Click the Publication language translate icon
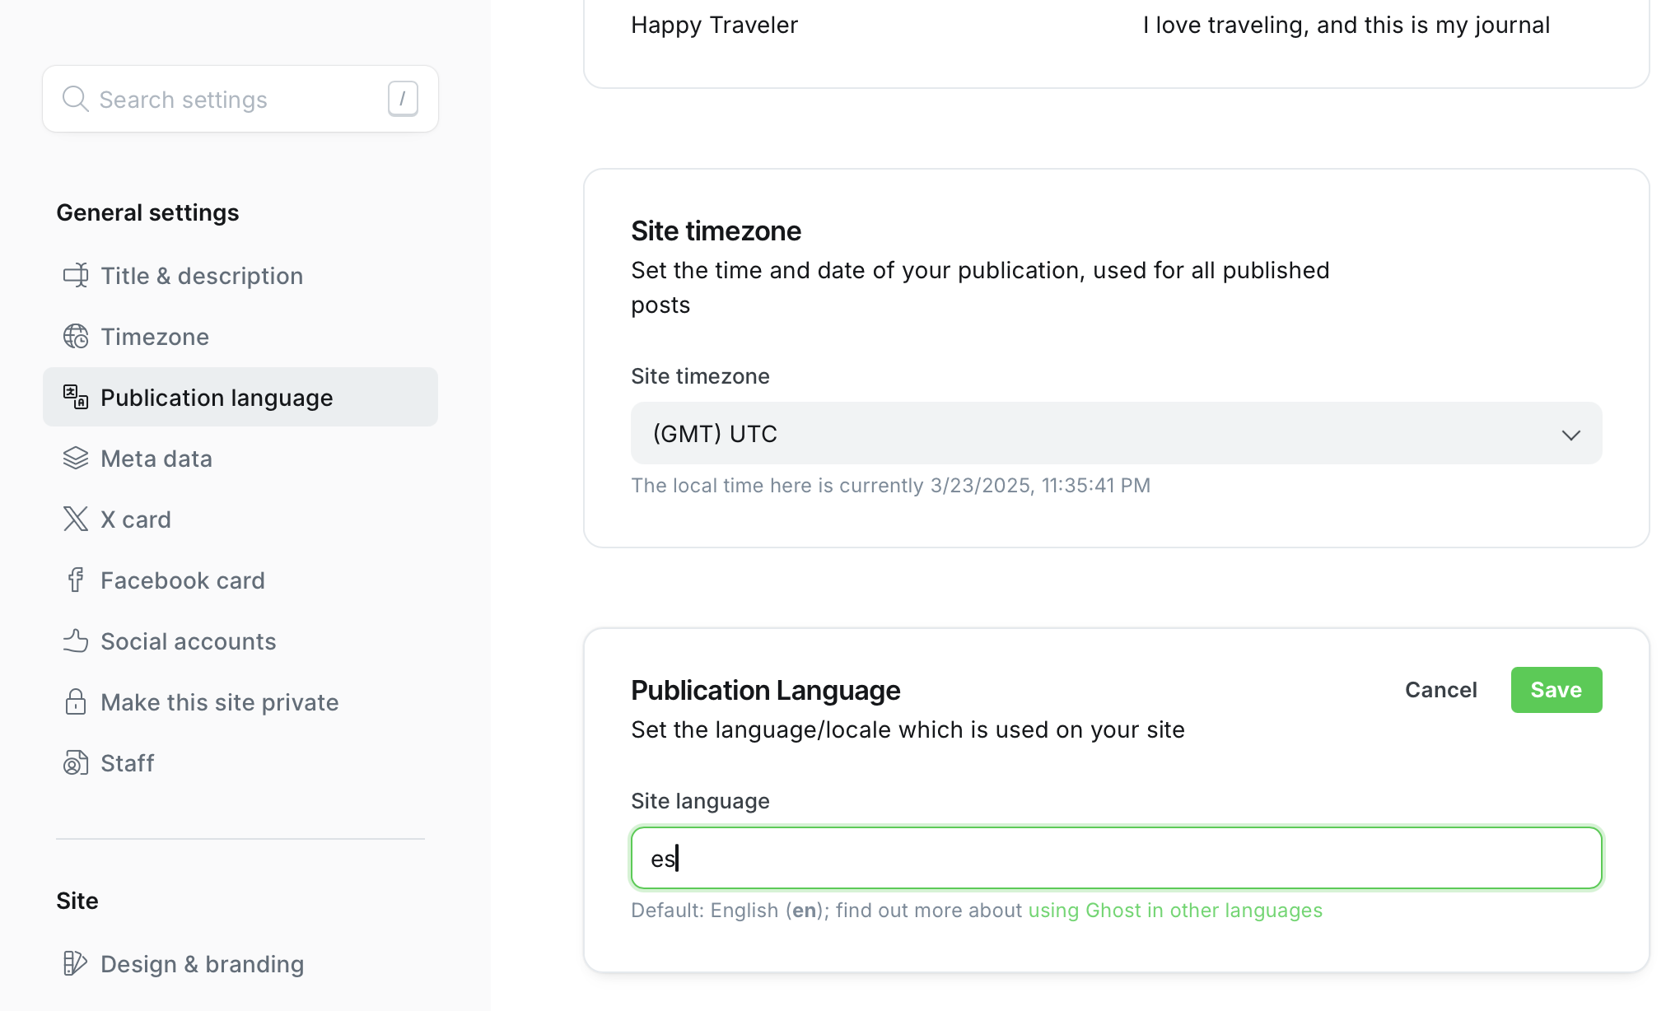1680x1011 pixels. coord(76,397)
